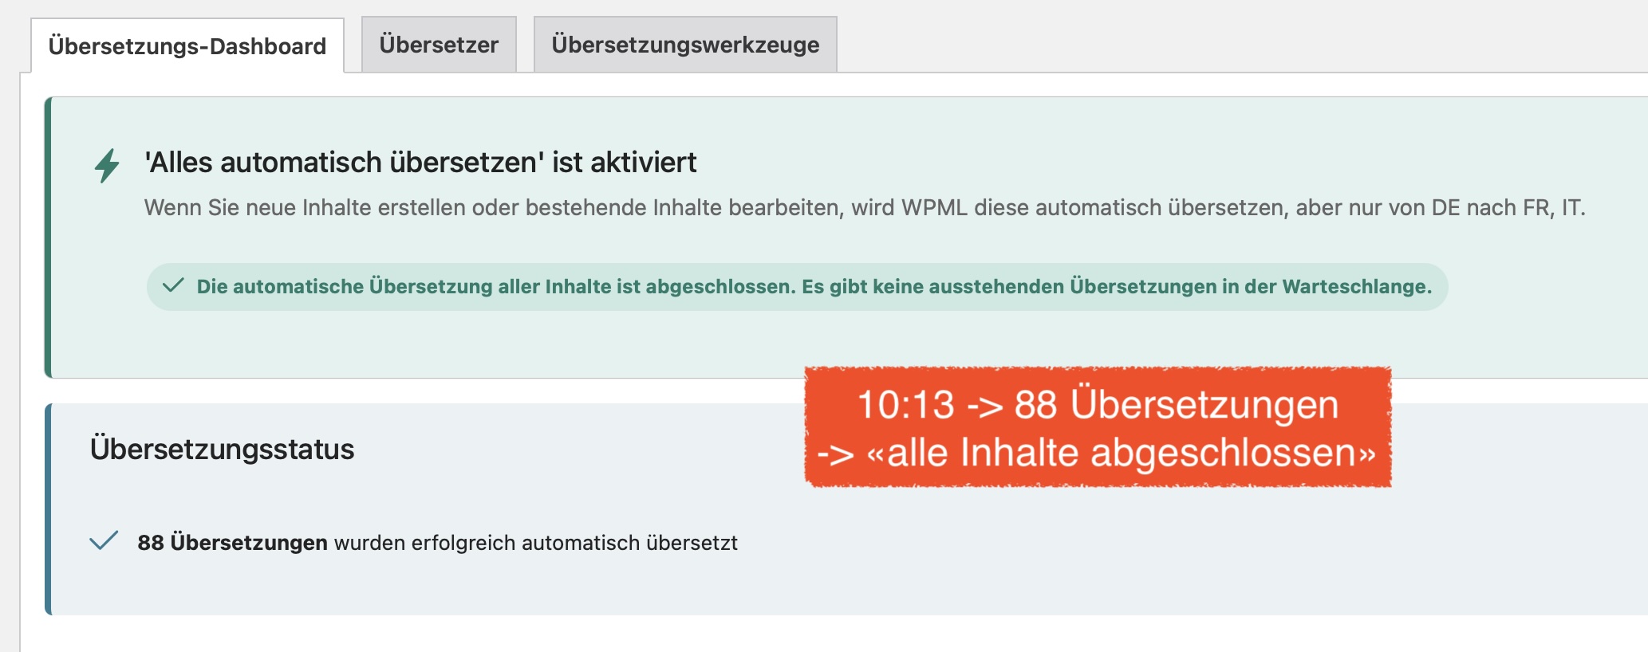Click the bold '88 Übersetzungen' text
Image resolution: width=1648 pixels, height=652 pixels.
[x=232, y=543]
